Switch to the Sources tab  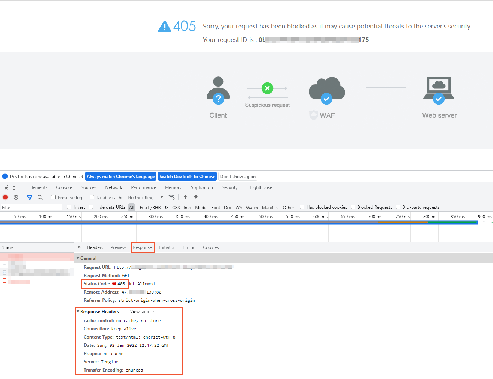click(x=89, y=187)
